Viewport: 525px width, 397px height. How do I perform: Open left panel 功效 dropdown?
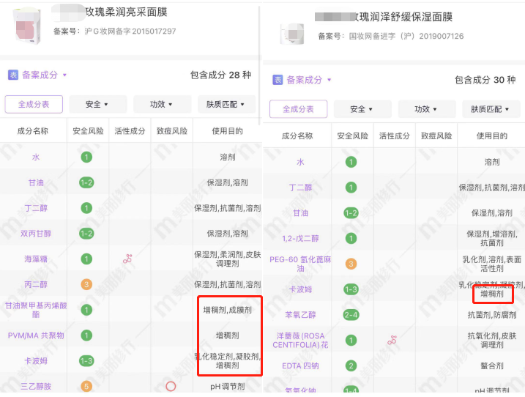pyautogui.click(x=162, y=104)
